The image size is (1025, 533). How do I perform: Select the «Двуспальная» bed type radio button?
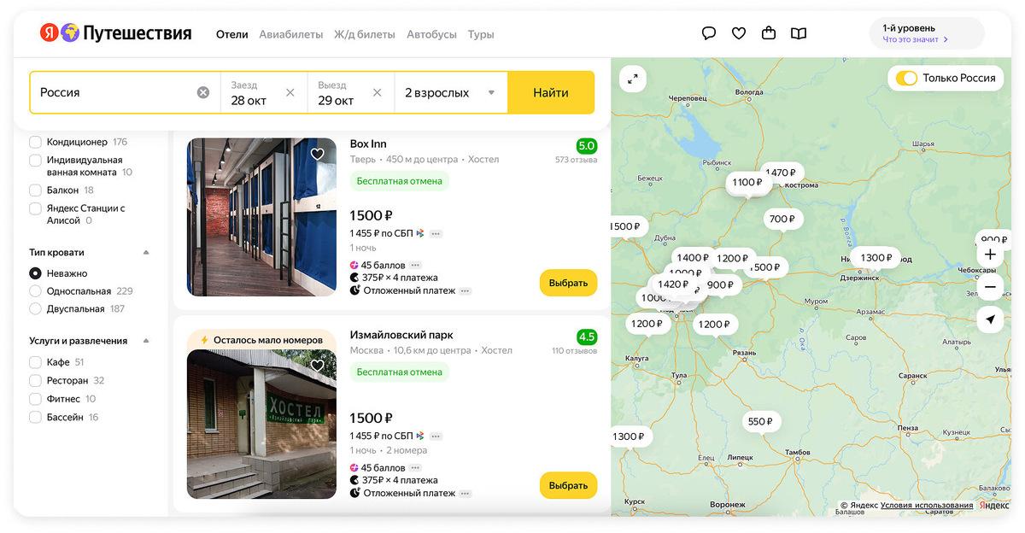click(34, 308)
